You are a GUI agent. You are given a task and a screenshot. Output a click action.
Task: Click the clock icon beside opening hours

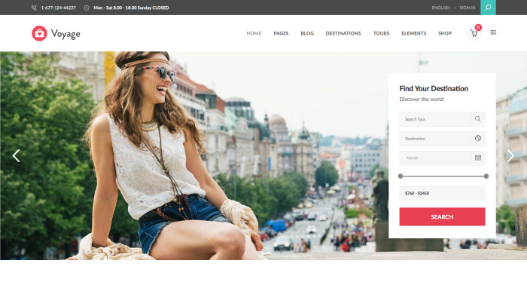[87, 8]
